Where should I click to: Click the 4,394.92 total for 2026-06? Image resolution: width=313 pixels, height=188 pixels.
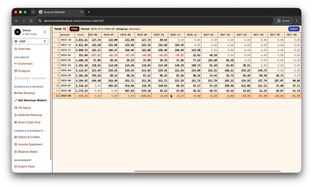(82, 81)
